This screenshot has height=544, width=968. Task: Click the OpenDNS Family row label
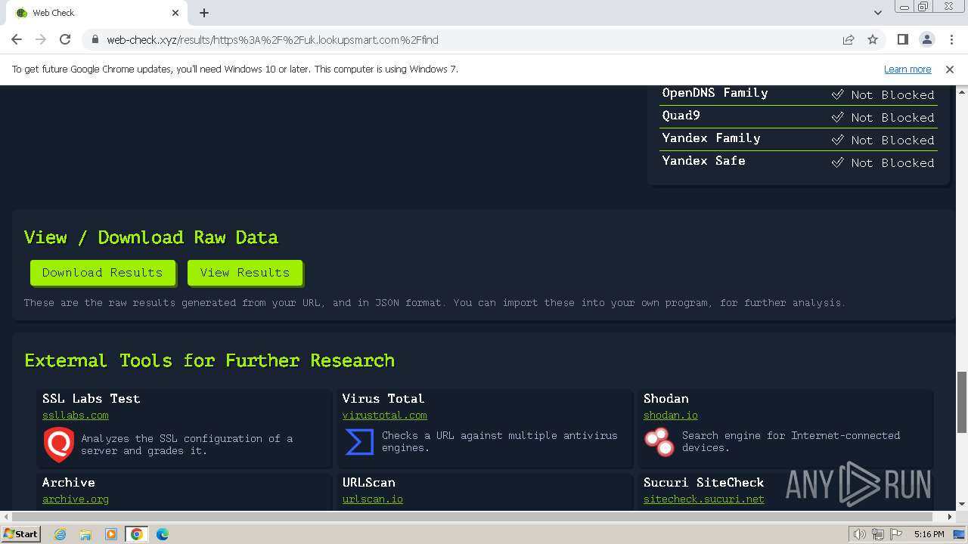[x=715, y=93]
